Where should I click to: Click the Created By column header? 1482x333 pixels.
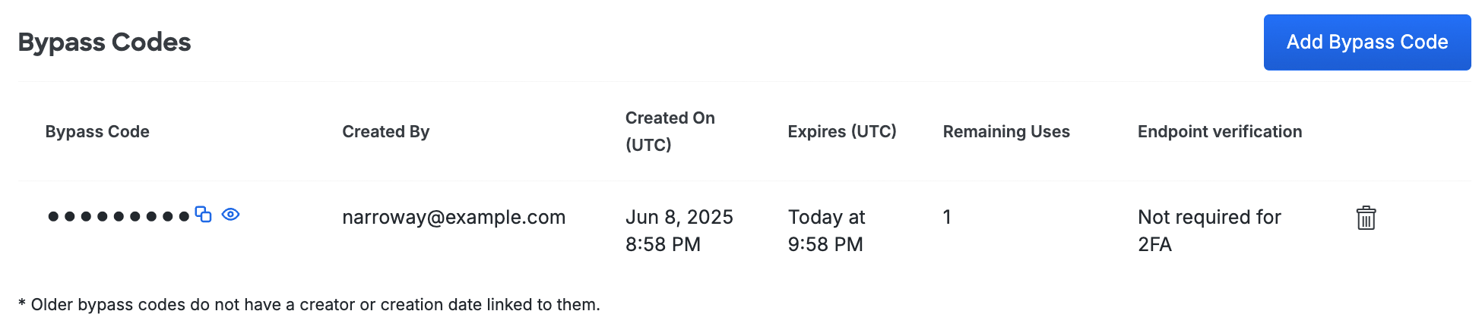385,132
